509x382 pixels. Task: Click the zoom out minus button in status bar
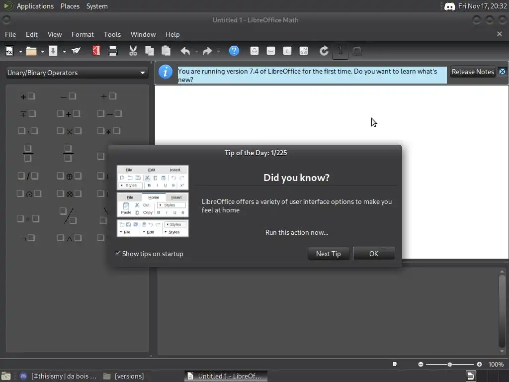tap(421, 365)
